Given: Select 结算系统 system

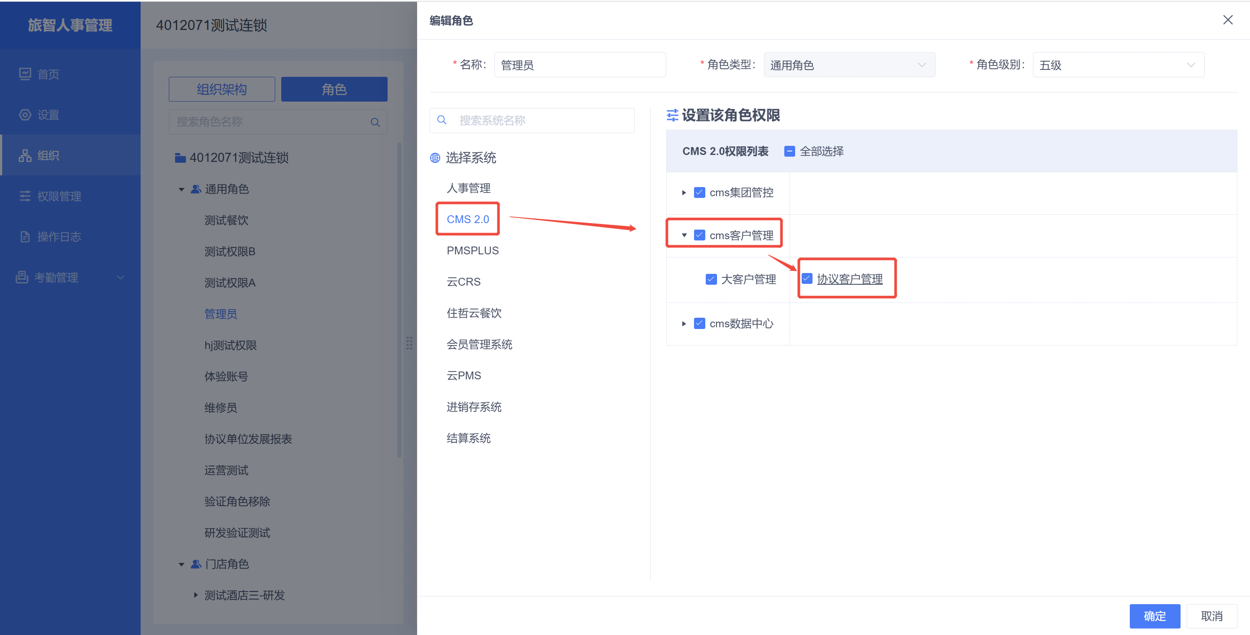Looking at the screenshot, I should click(468, 438).
